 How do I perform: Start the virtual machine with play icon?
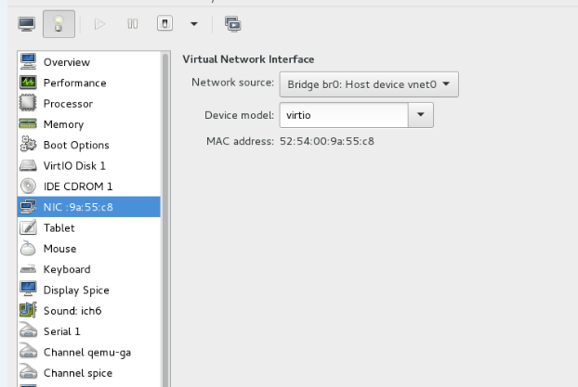99,24
